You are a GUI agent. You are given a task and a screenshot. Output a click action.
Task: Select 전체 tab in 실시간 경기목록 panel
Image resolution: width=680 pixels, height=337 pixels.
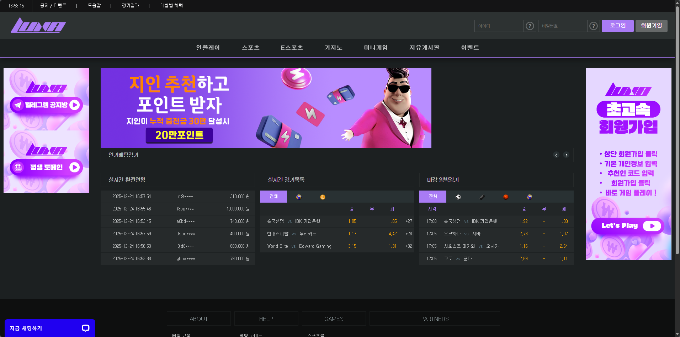tap(273, 197)
